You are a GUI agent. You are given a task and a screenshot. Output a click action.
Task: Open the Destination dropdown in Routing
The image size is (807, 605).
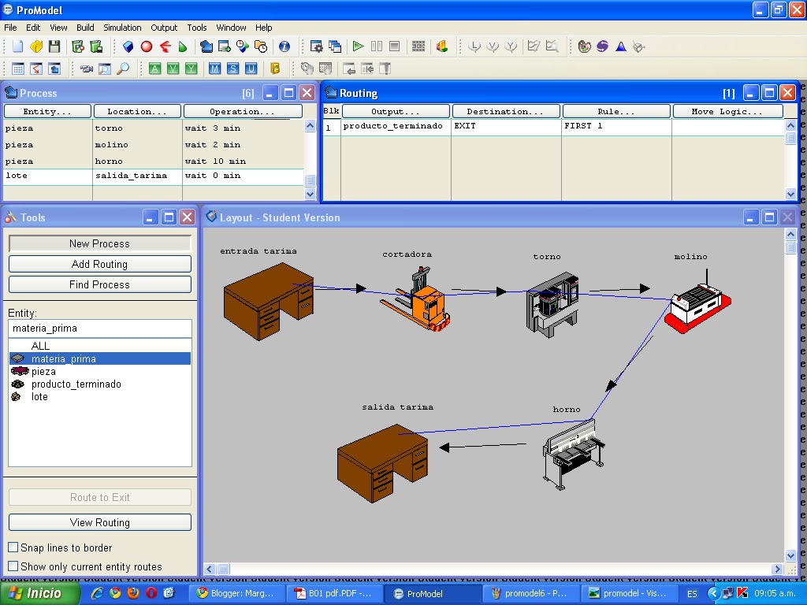click(505, 110)
